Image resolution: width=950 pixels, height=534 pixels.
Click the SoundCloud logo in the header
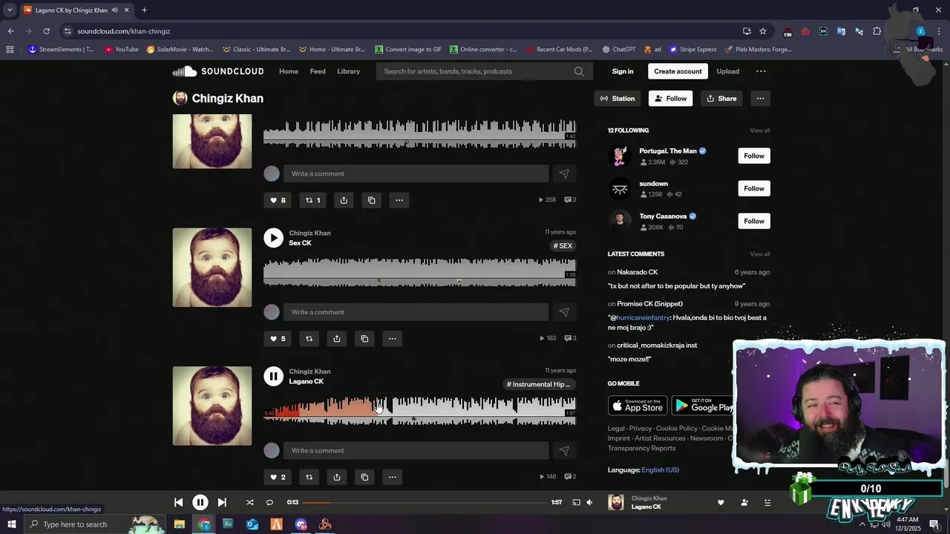coord(218,71)
